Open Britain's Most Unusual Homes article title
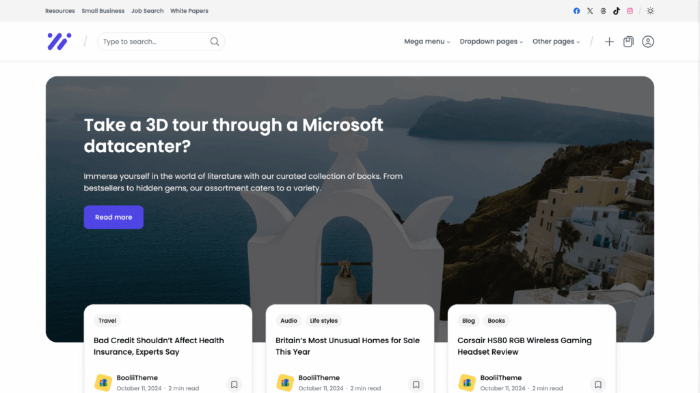The image size is (700, 393). coord(347,346)
